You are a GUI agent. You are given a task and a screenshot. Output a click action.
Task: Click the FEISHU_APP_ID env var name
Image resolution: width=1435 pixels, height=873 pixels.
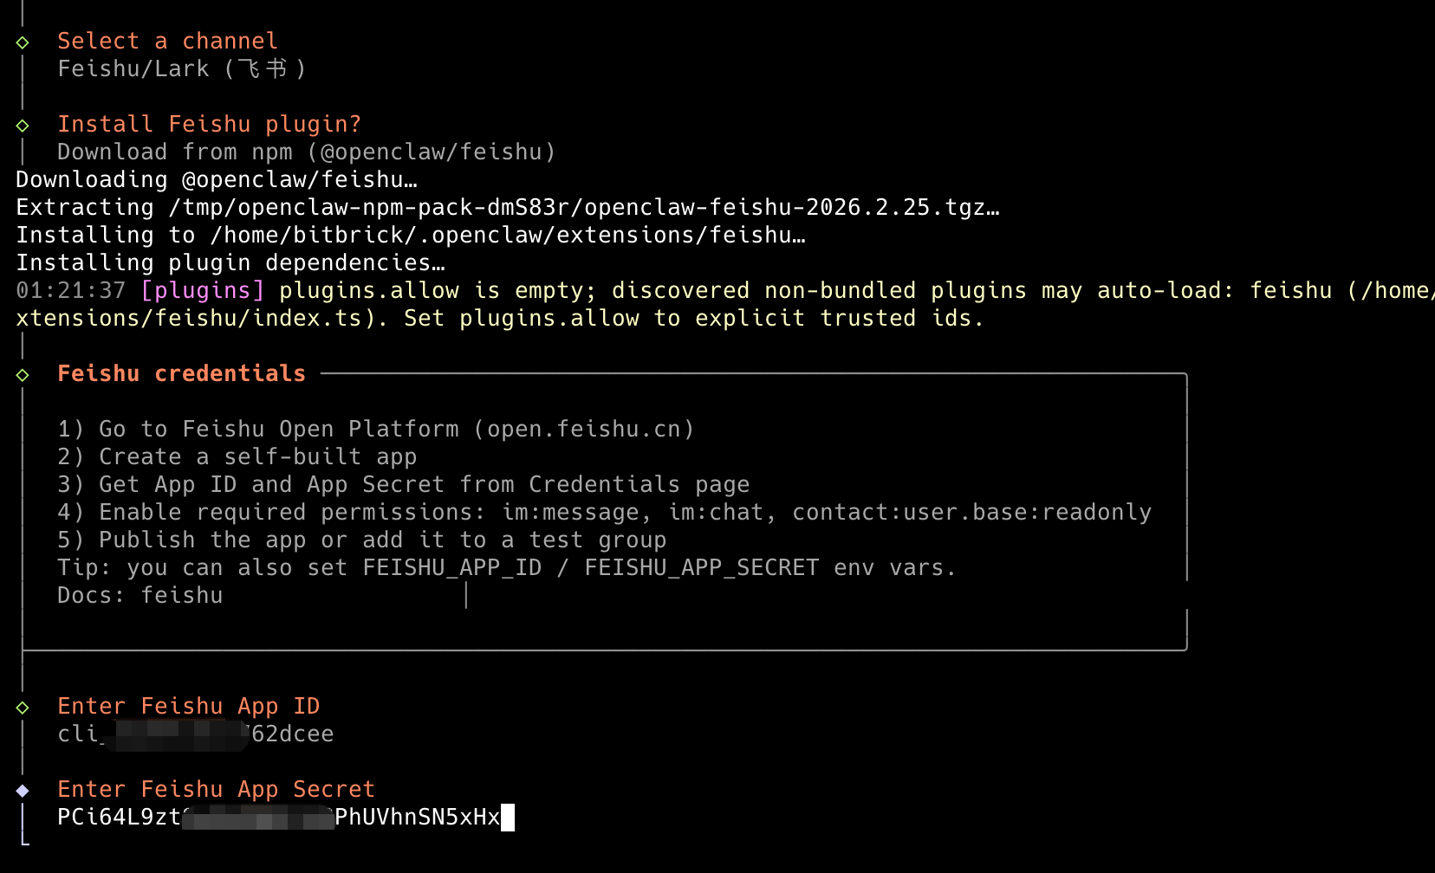coord(451,568)
